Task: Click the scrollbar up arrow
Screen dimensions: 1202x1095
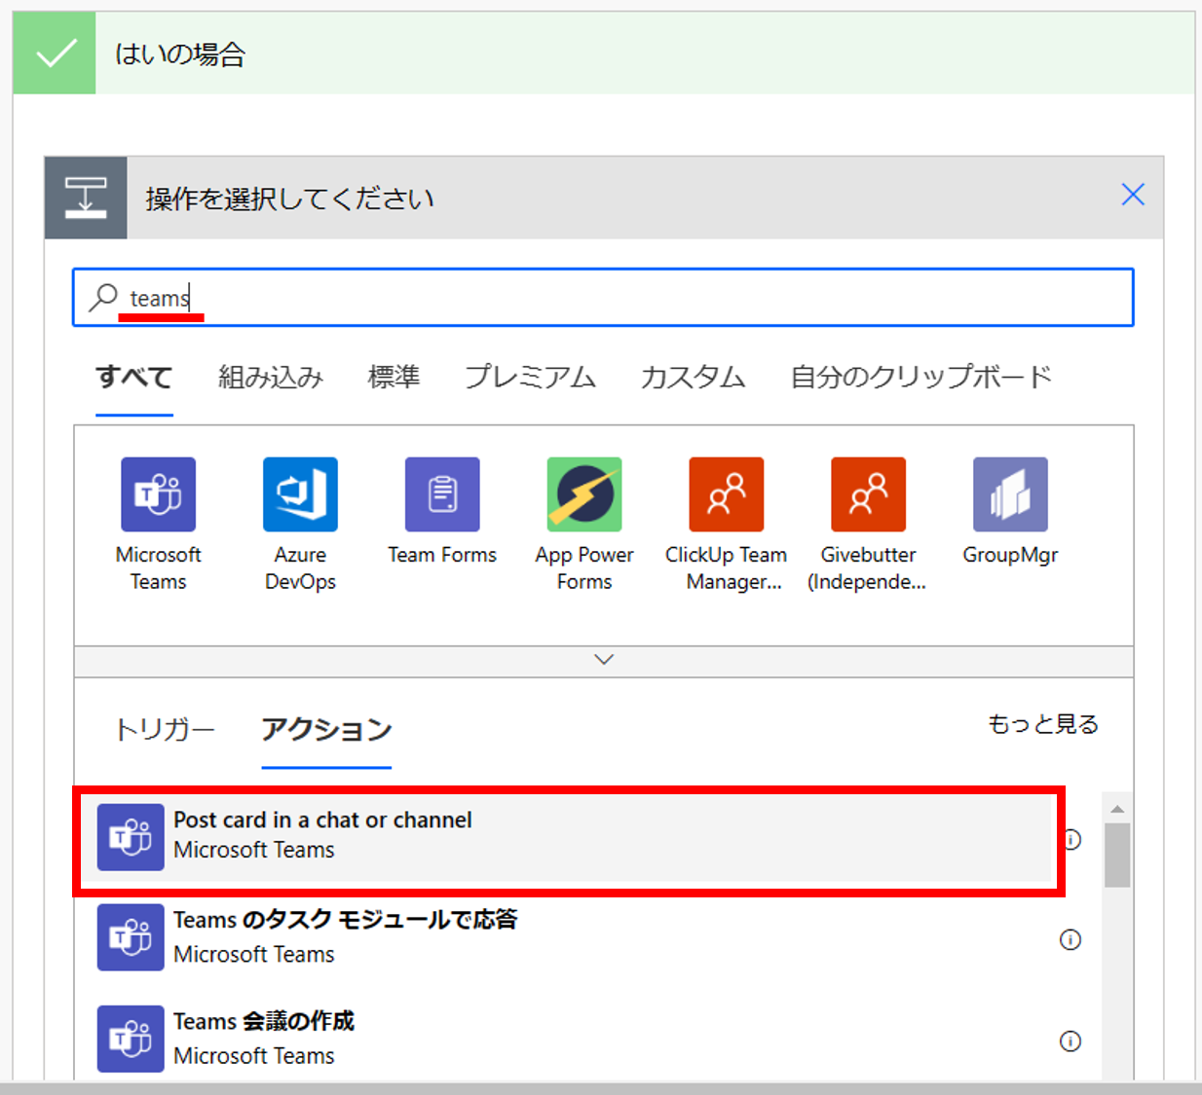Action: coord(1117,809)
